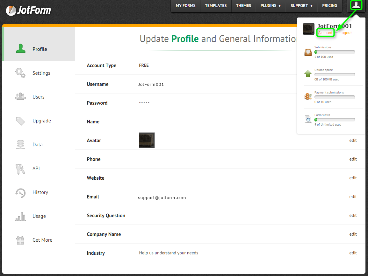This screenshot has width=368, height=276.
Task: Click the email support@jotform.com
Action: point(162,197)
